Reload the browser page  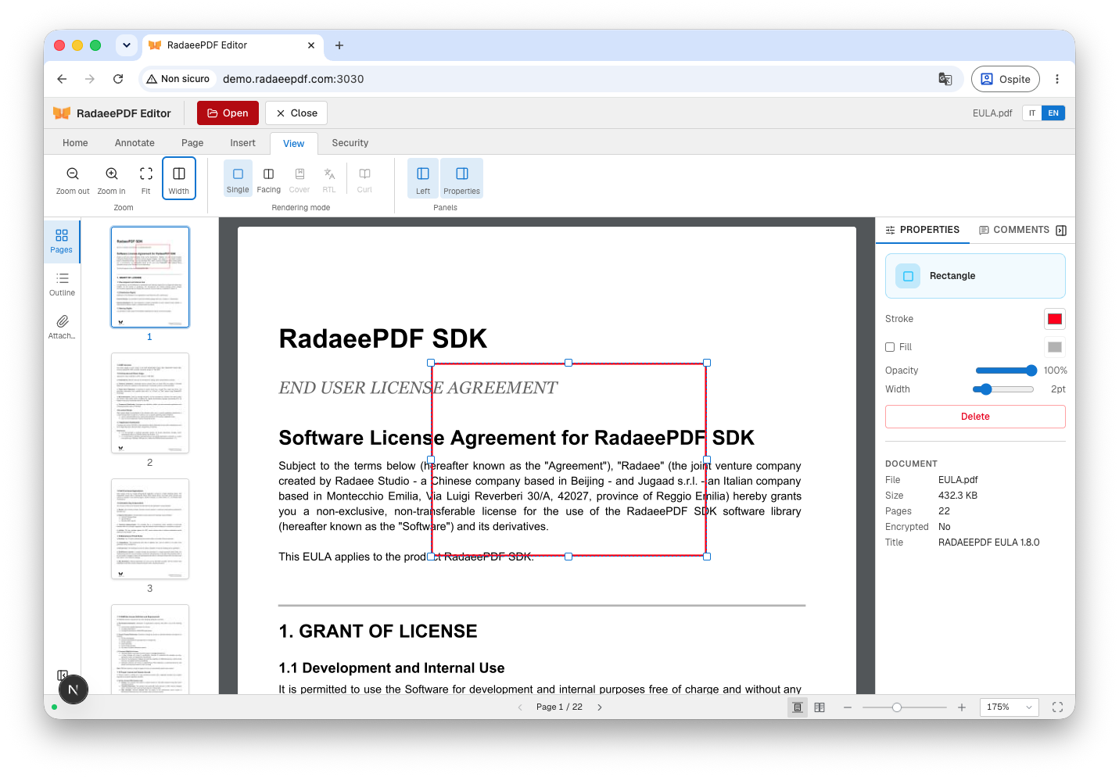pos(118,79)
